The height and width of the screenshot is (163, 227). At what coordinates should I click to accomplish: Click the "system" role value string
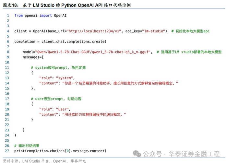(x=65, y=78)
